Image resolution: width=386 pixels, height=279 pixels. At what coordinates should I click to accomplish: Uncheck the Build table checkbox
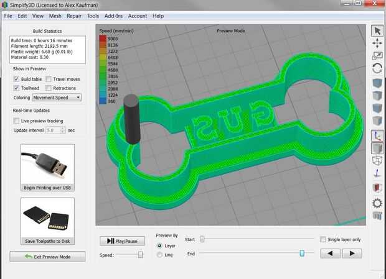coord(16,79)
